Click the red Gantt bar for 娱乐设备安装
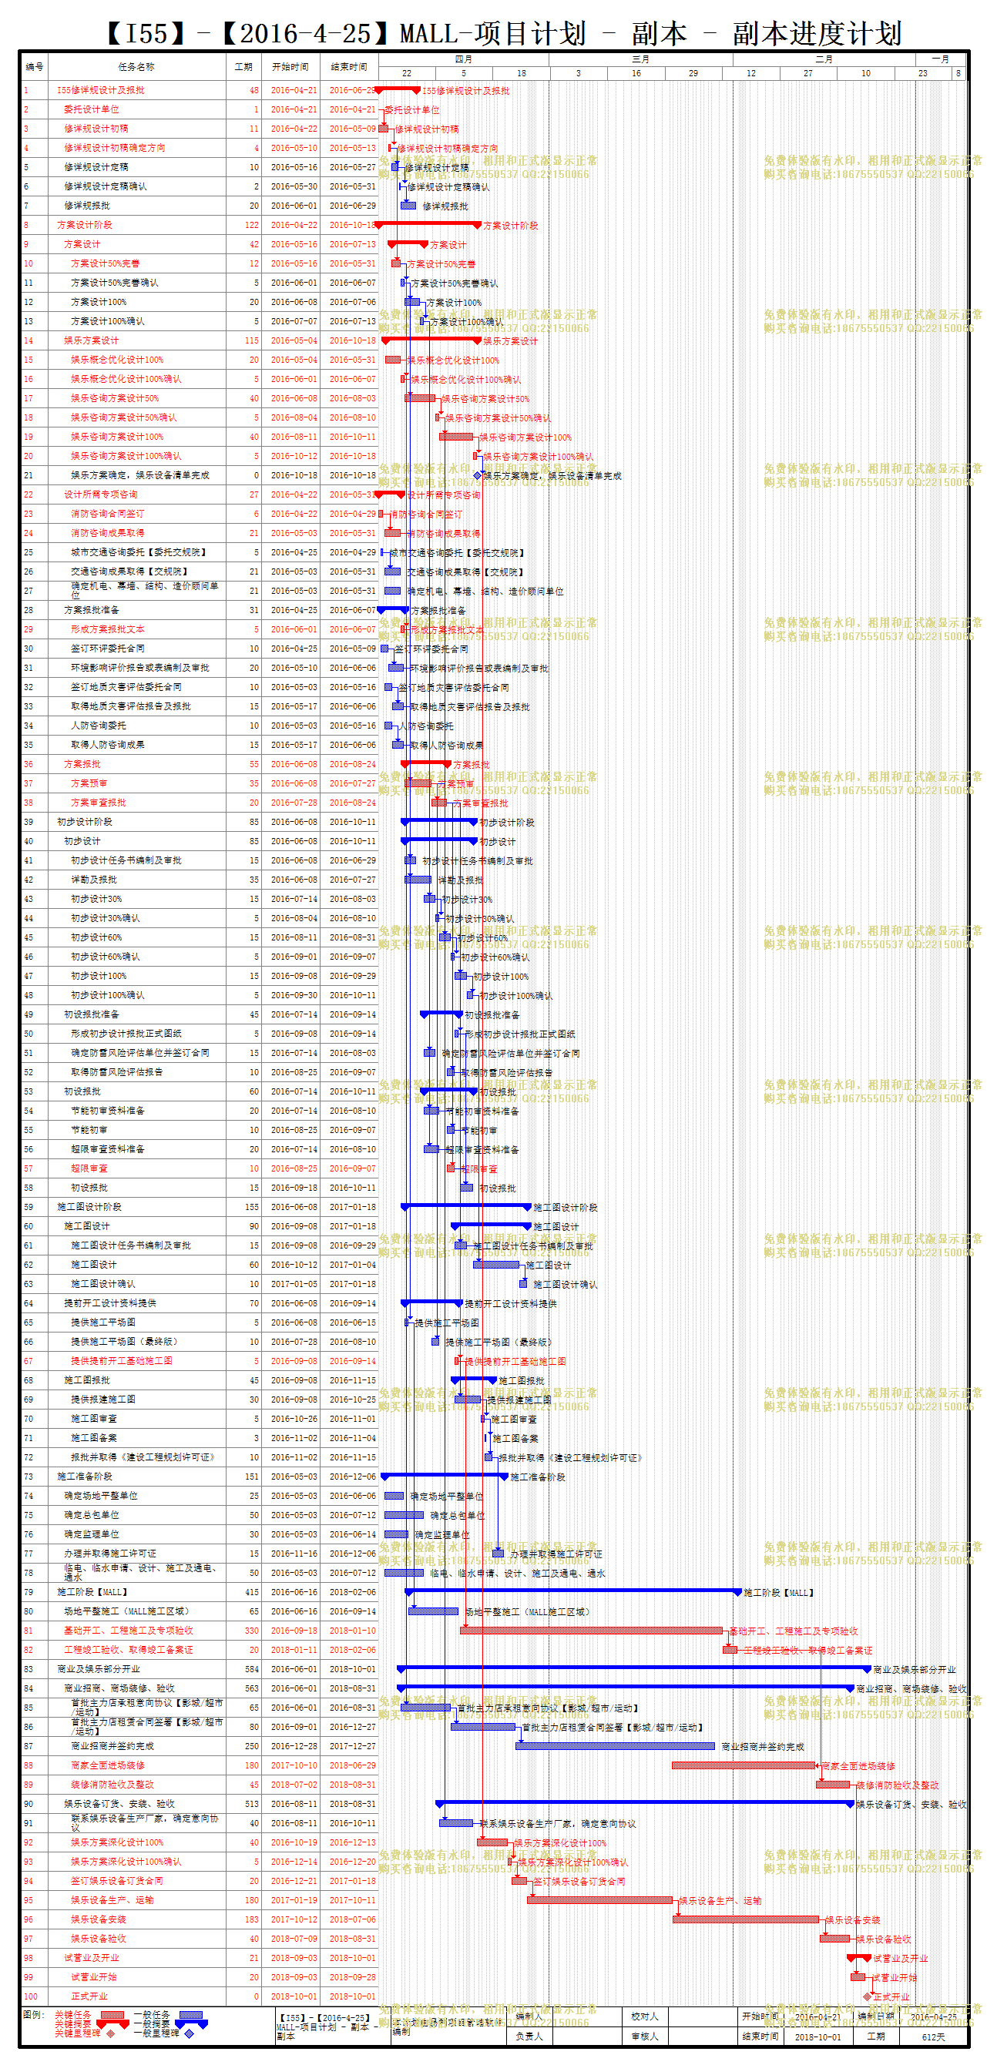This screenshot has width=987, height=2065. click(747, 1919)
